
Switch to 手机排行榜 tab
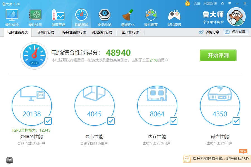(46, 32)
